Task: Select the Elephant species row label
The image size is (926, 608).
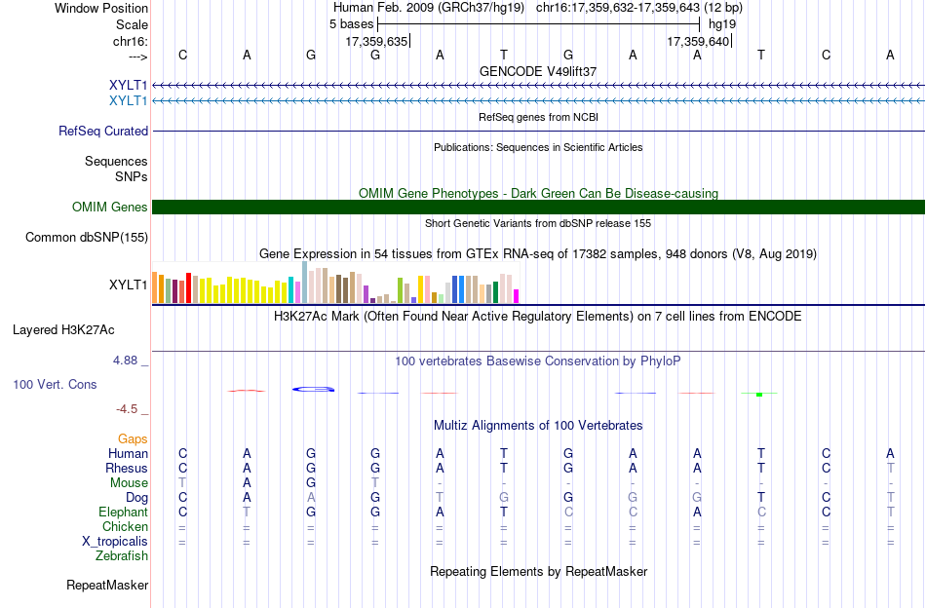Action: [124, 512]
